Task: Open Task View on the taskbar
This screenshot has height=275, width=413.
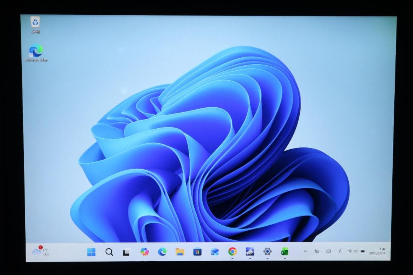Action: tap(127, 252)
